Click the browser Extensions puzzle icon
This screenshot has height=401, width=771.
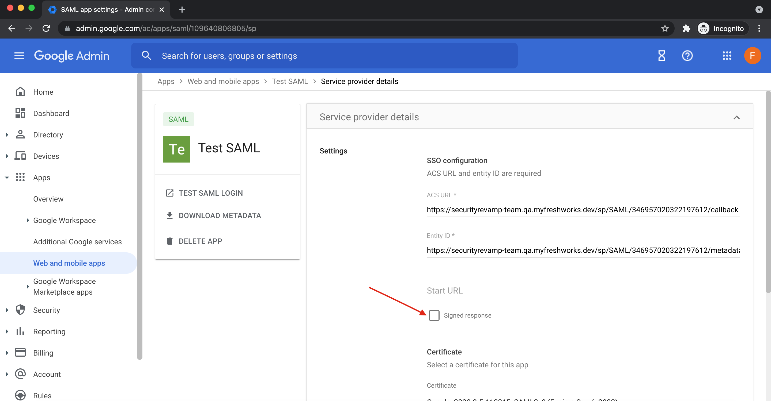pos(686,28)
